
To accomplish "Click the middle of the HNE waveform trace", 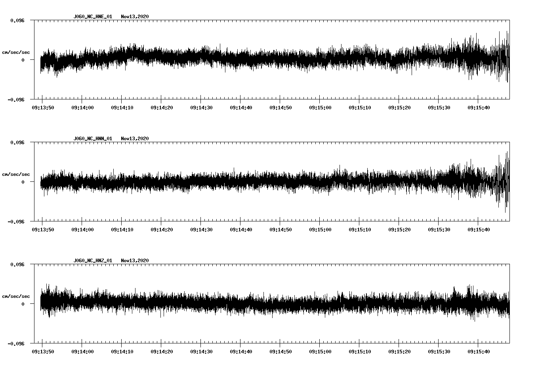I will [273, 59].
